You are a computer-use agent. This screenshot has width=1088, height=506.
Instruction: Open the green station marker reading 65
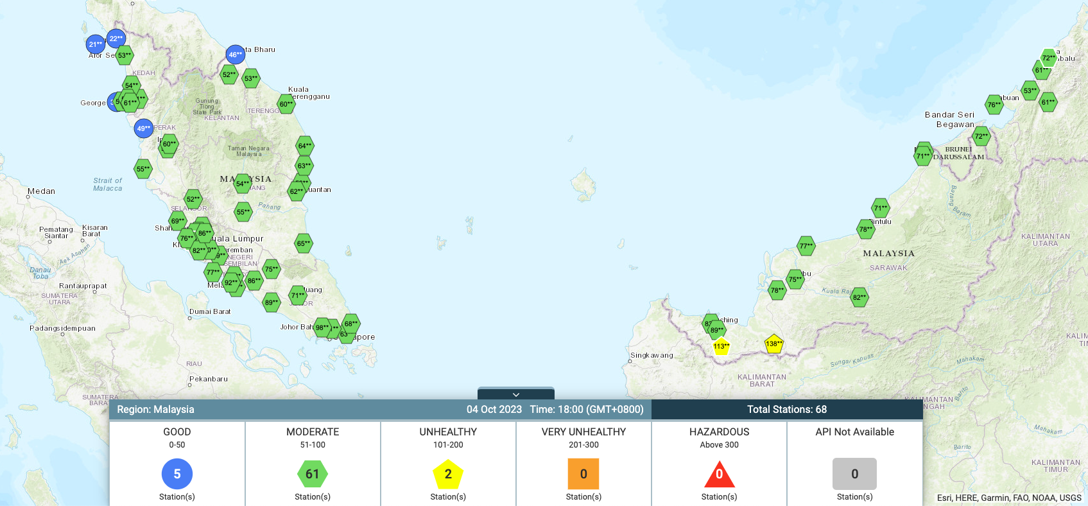coord(304,243)
